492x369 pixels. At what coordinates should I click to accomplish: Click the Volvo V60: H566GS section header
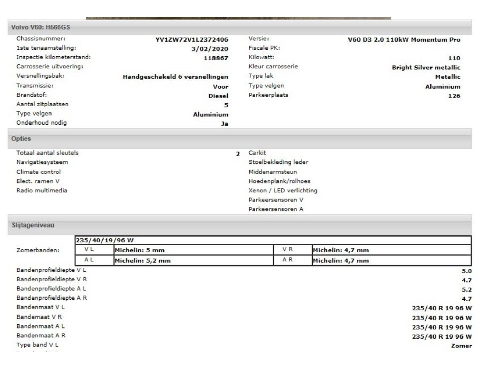(x=240, y=27)
